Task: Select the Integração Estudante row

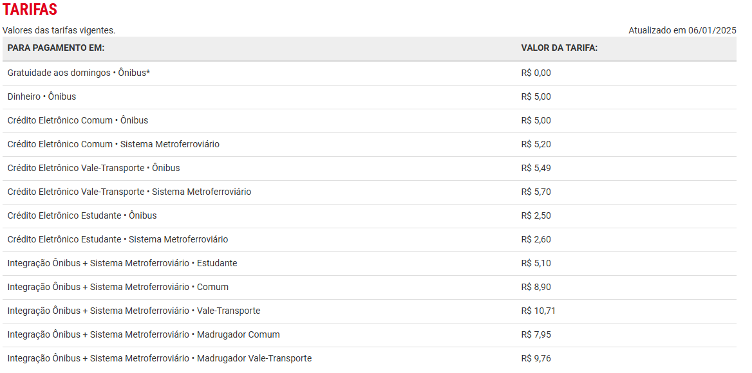Action: tap(370, 263)
